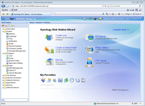Image resolution: width=145 pixels, height=106 pixels.
Task: Open the IE Favorites Center star
Action: (x=3, y=14)
